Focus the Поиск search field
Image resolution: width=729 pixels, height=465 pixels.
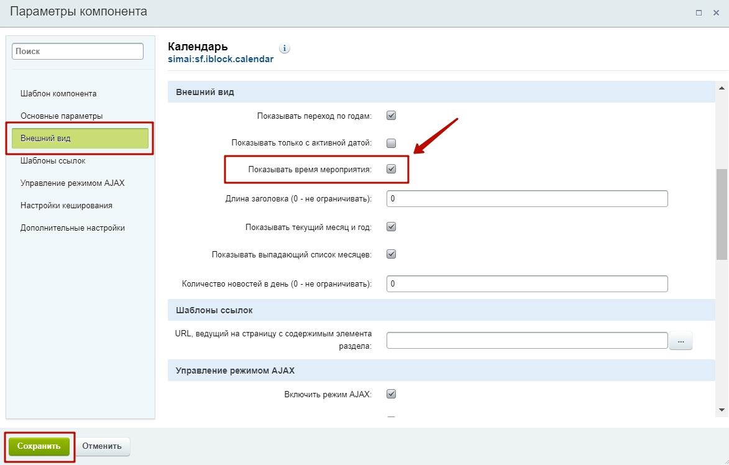pyautogui.click(x=78, y=52)
